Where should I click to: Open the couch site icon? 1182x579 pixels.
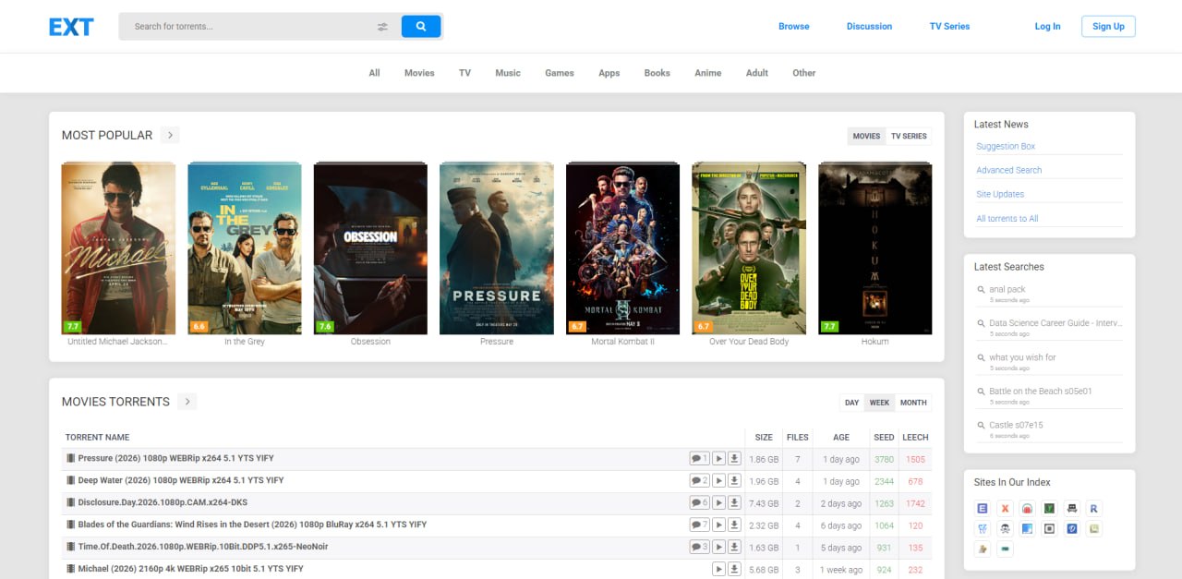[x=1071, y=508]
